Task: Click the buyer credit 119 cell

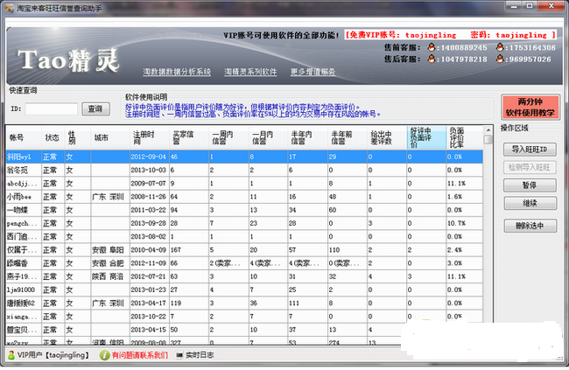Action: pyautogui.click(x=189, y=303)
